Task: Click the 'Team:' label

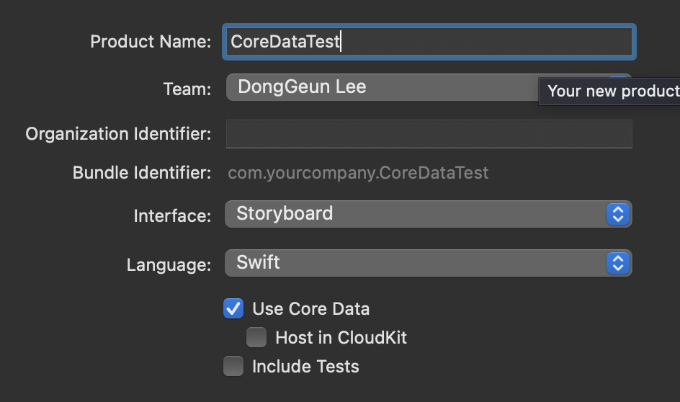Action: [187, 89]
